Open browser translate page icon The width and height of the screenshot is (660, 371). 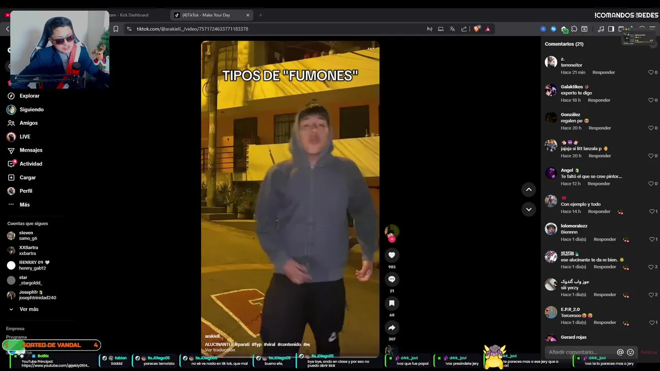pos(452,29)
